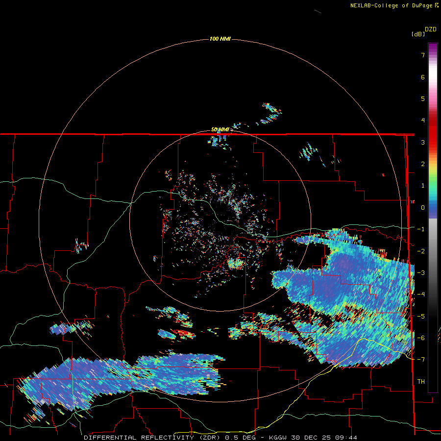Click the 0 tick label on color scale

[x=423, y=208]
